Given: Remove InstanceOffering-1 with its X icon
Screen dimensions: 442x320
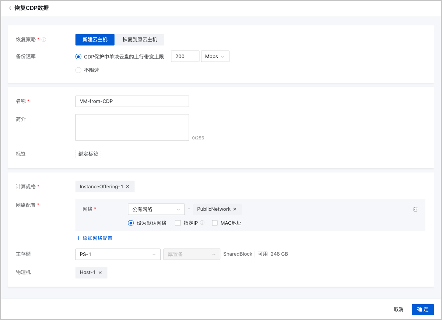Looking at the screenshot, I should [128, 187].
